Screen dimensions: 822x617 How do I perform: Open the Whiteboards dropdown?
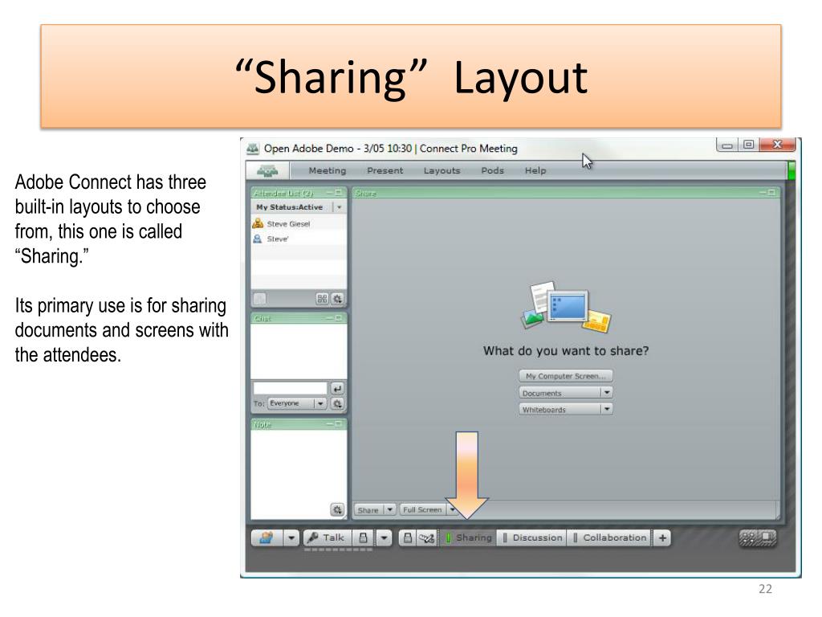click(x=566, y=409)
